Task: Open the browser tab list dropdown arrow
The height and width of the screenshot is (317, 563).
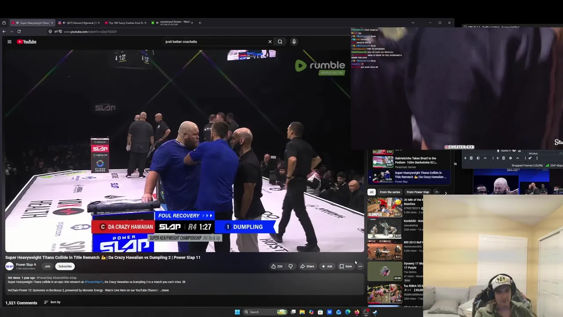Action: click(413, 23)
